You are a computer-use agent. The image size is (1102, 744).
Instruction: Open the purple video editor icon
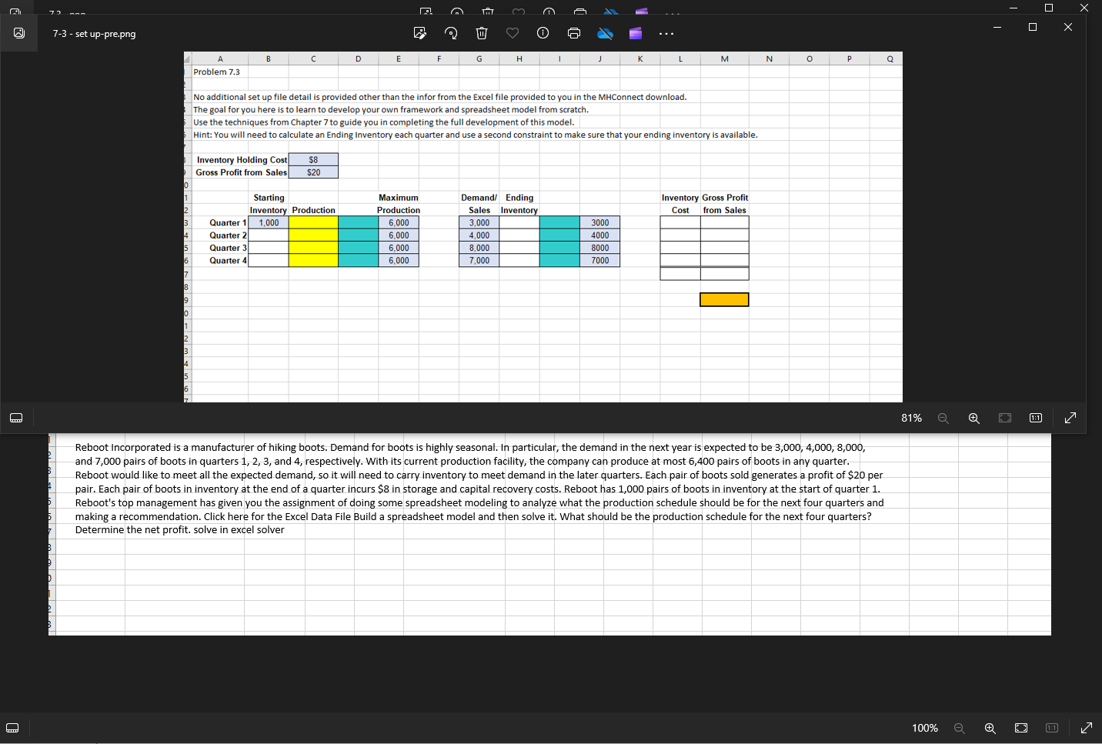tap(636, 33)
